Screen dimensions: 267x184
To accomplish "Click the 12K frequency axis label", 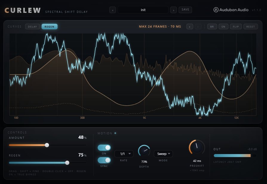I will click(x=237, y=118).
